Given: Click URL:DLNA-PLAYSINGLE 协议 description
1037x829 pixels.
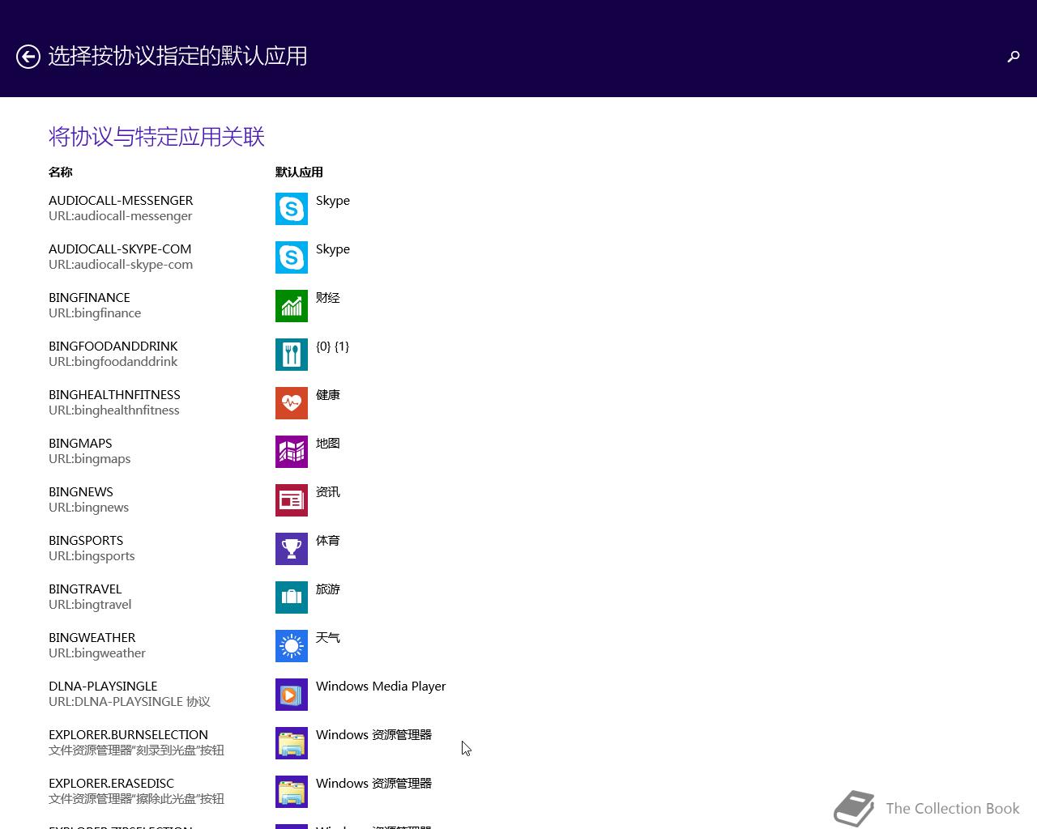Looking at the screenshot, I should [x=130, y=702].
